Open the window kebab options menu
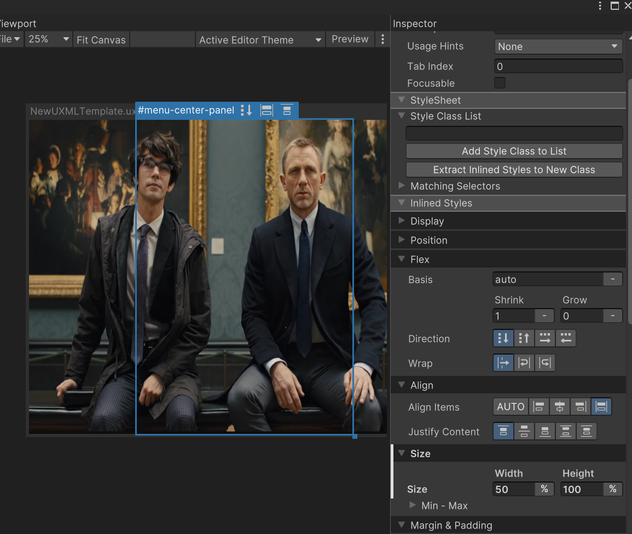 [x=600, y=5]
